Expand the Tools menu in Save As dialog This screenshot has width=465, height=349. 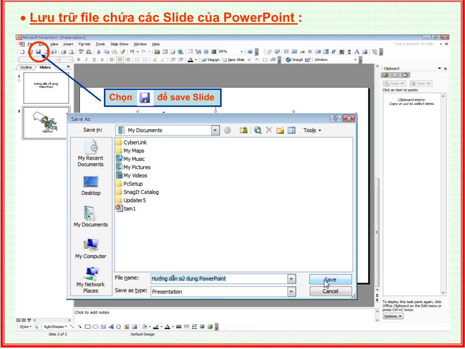[312, 130]
